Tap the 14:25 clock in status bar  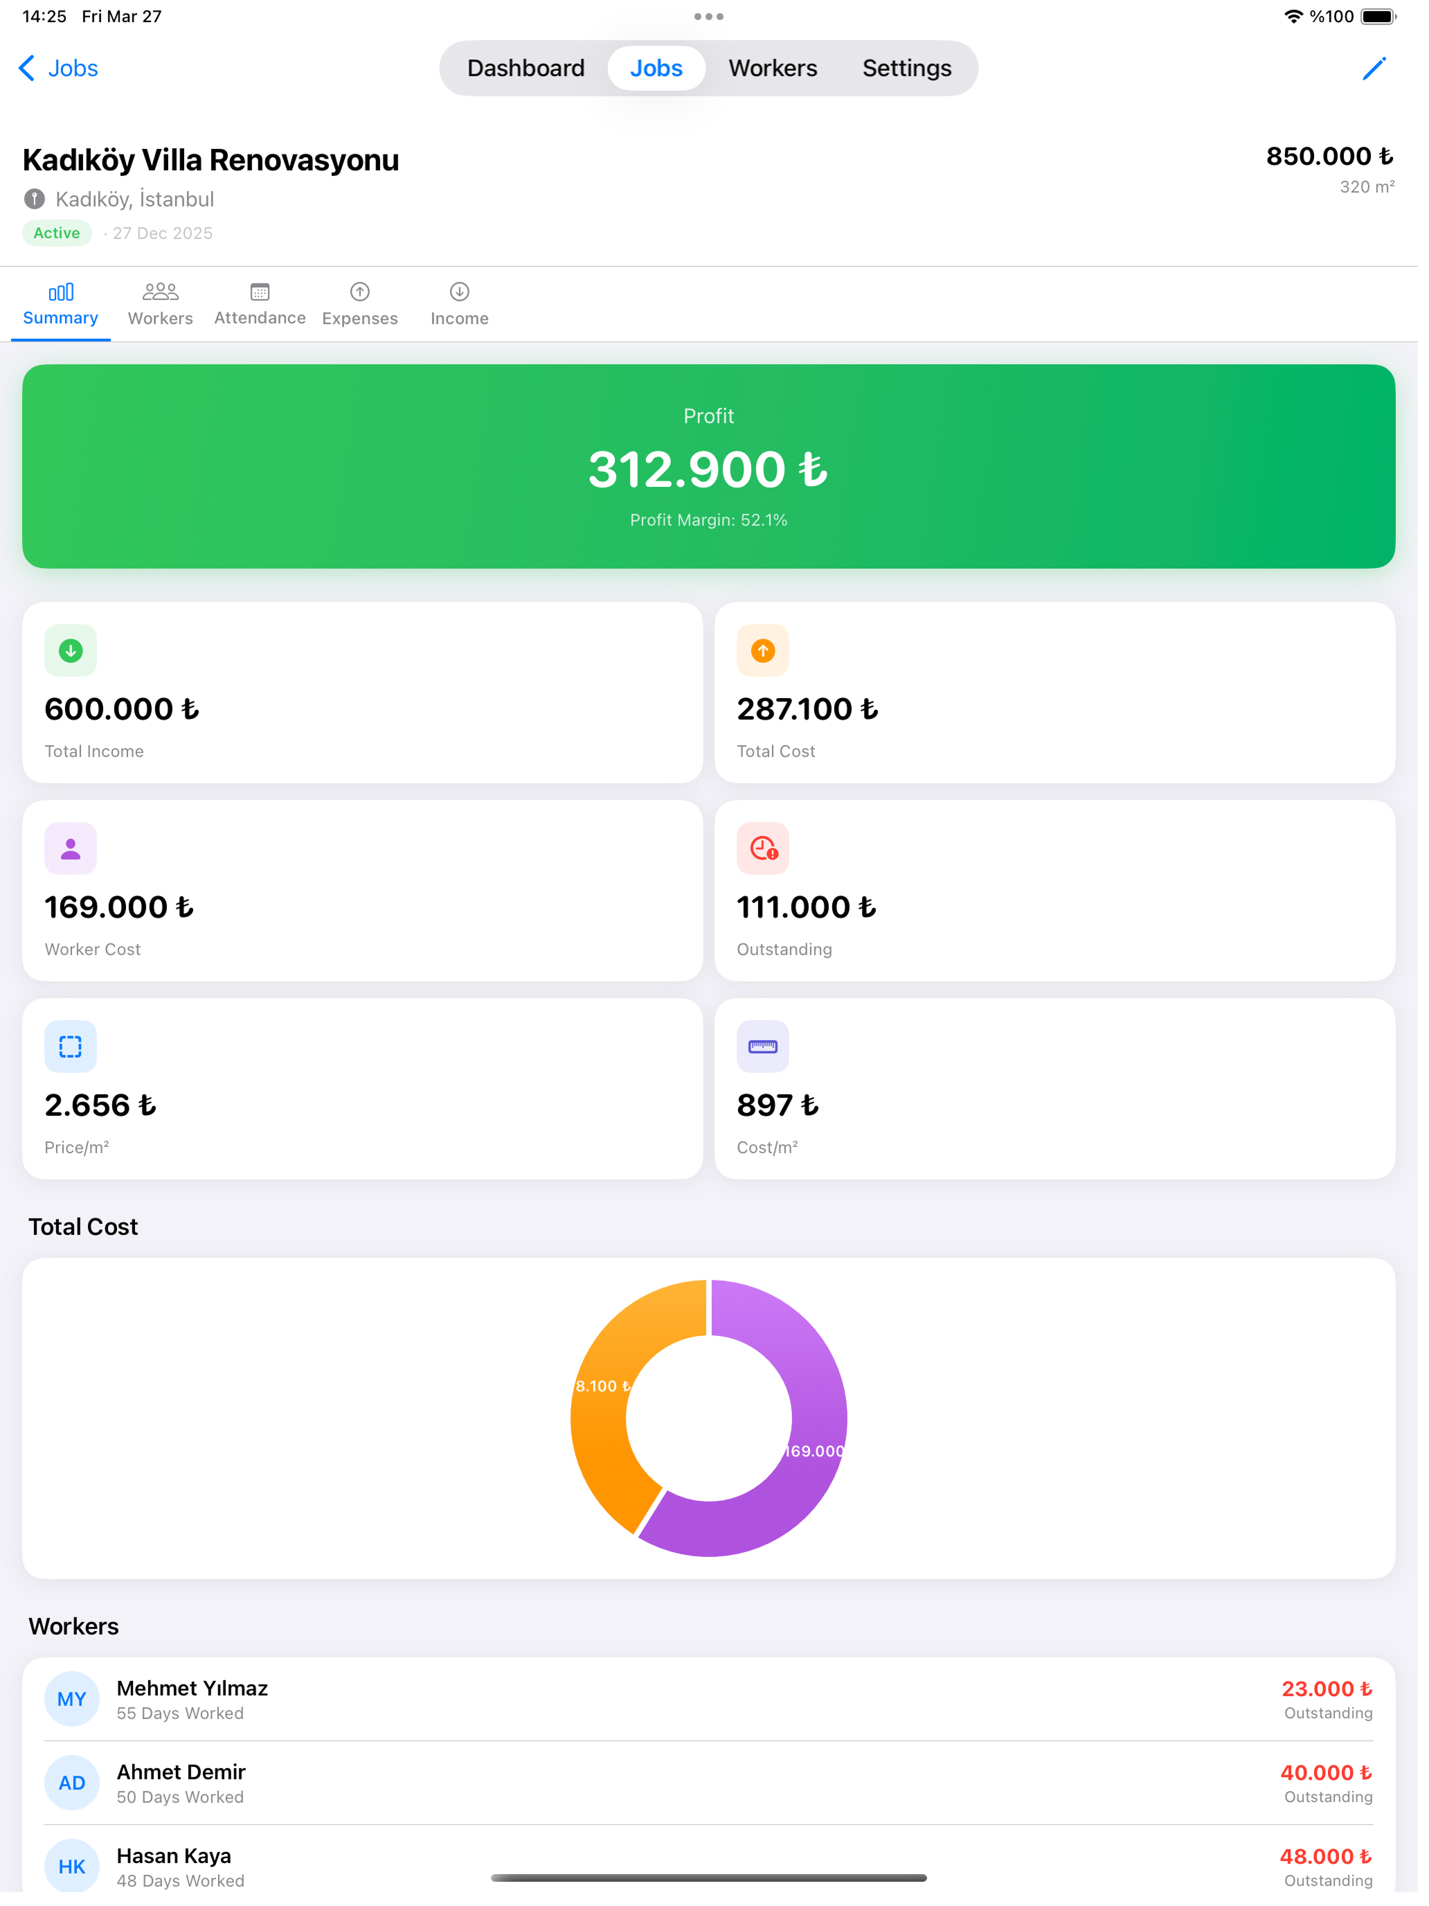(x=44, y=17)
